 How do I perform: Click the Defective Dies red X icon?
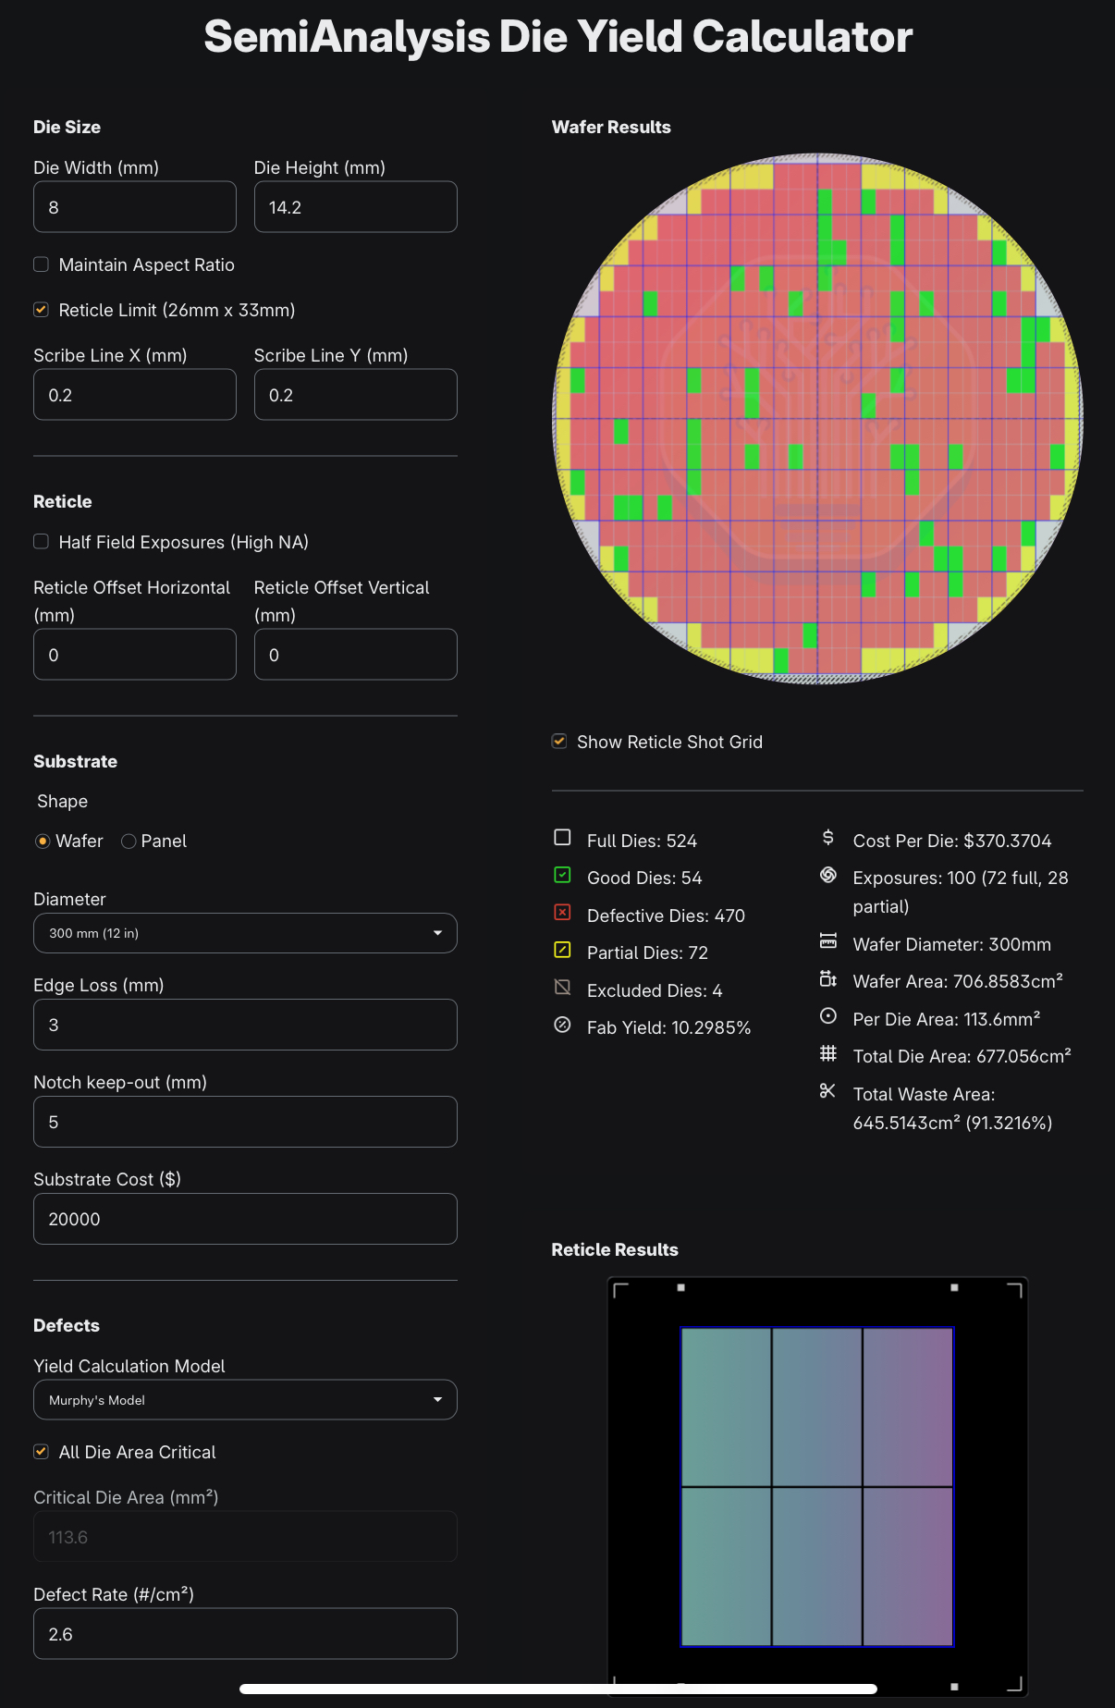[562, 913]
